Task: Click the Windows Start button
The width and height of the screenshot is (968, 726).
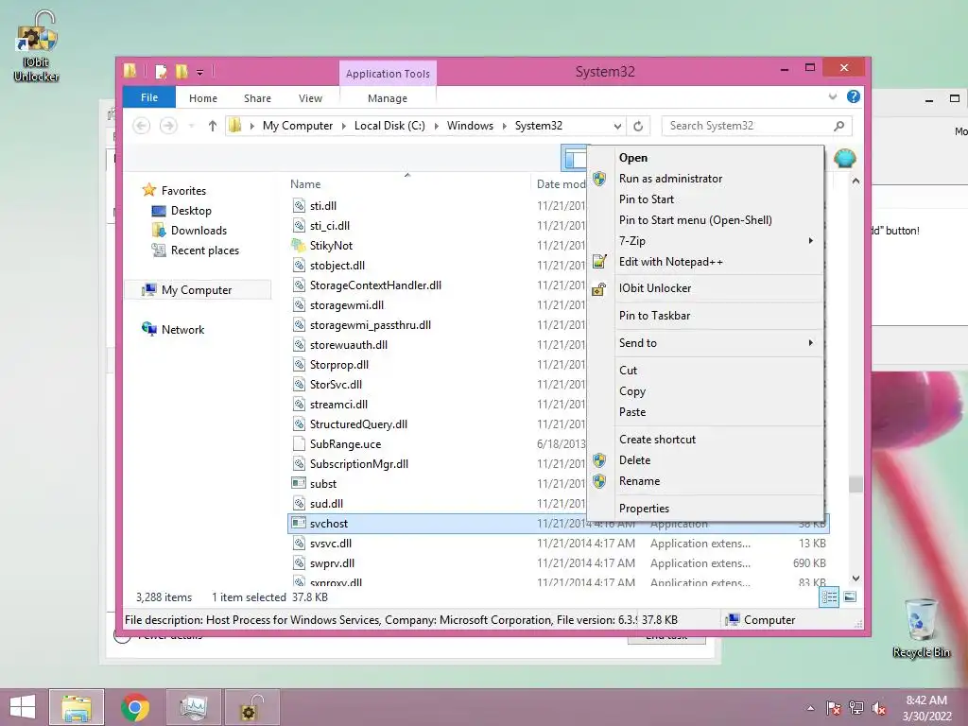Action: click(x=23, y=707)
